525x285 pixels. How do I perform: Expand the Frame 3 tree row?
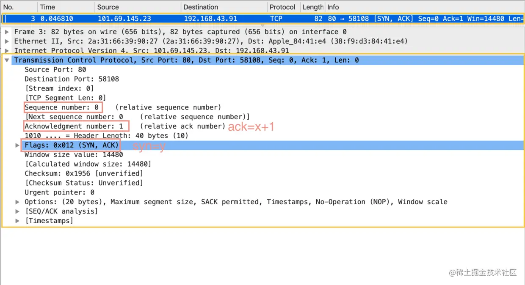[7, 32]
